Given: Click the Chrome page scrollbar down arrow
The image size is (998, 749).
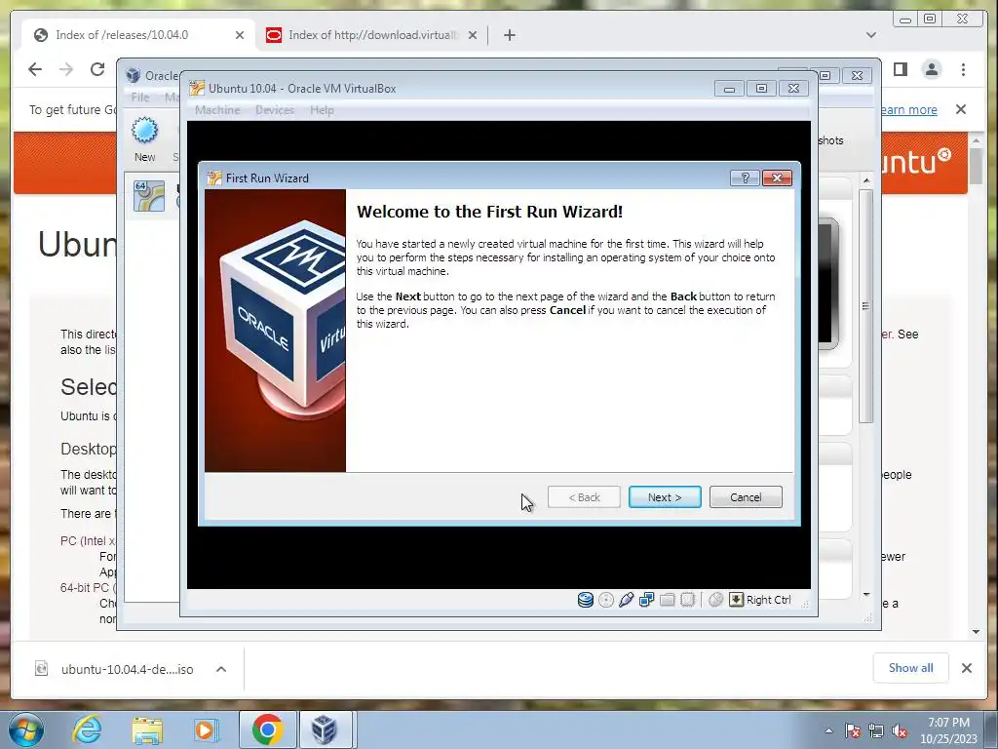Looking at the screenshot, I should click(x=977, y=632).
